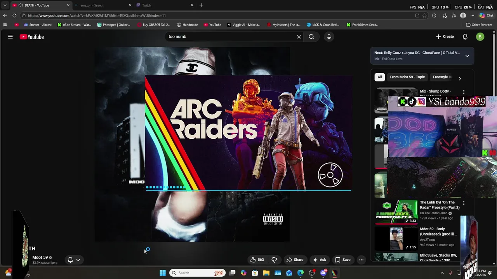Open the 'B' account avatar menu
This screenshot has height=279, width=497.
click(x=480, y=37)
